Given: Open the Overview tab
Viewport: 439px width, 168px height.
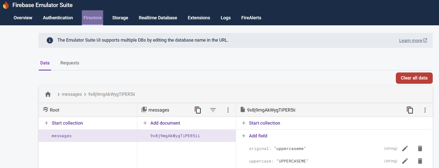Looking at the screenshot, I should (23, 18).
